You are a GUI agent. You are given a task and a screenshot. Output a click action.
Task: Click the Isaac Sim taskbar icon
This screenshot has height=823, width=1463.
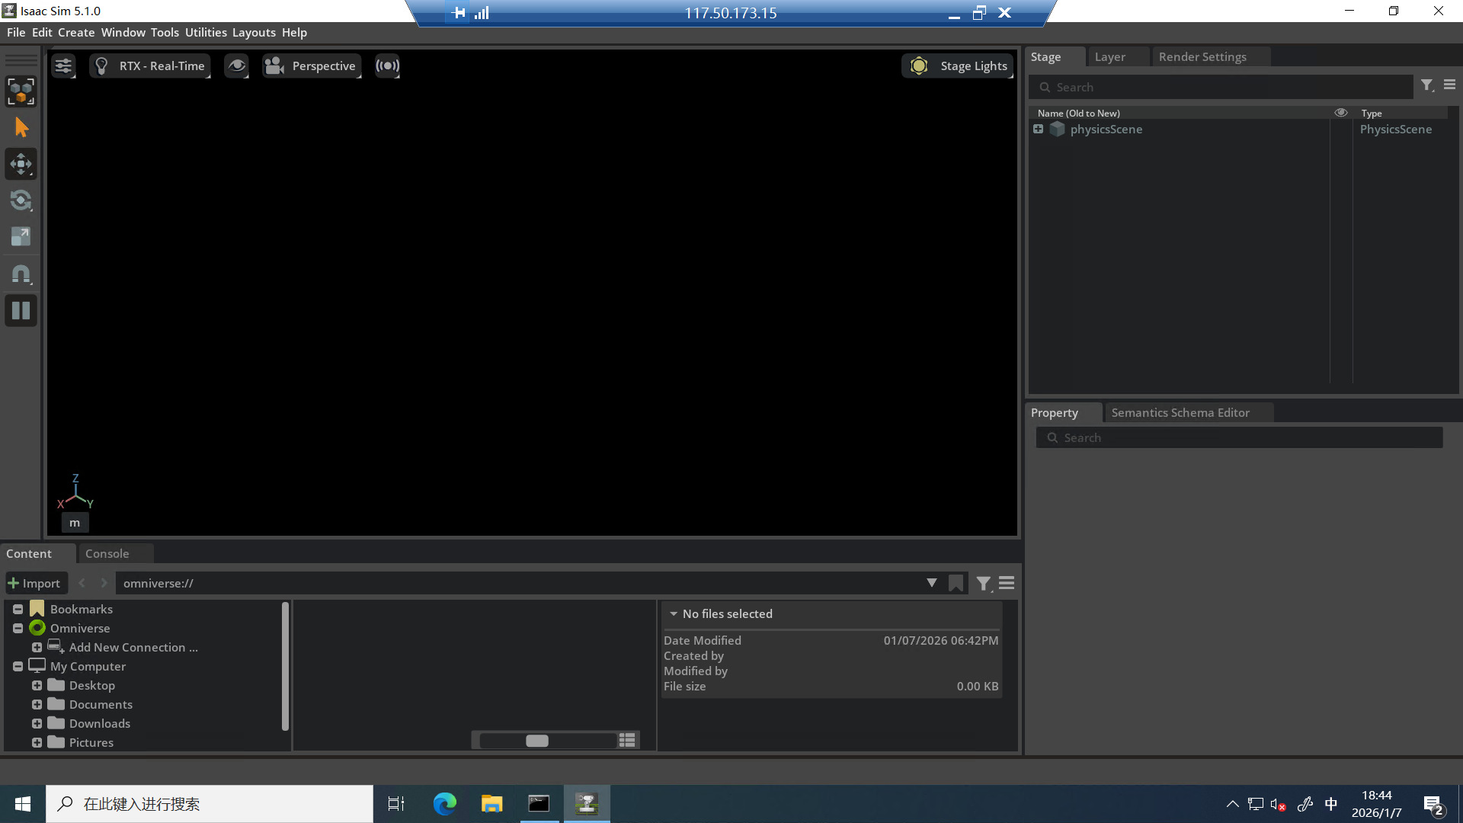tap(587, 804)
